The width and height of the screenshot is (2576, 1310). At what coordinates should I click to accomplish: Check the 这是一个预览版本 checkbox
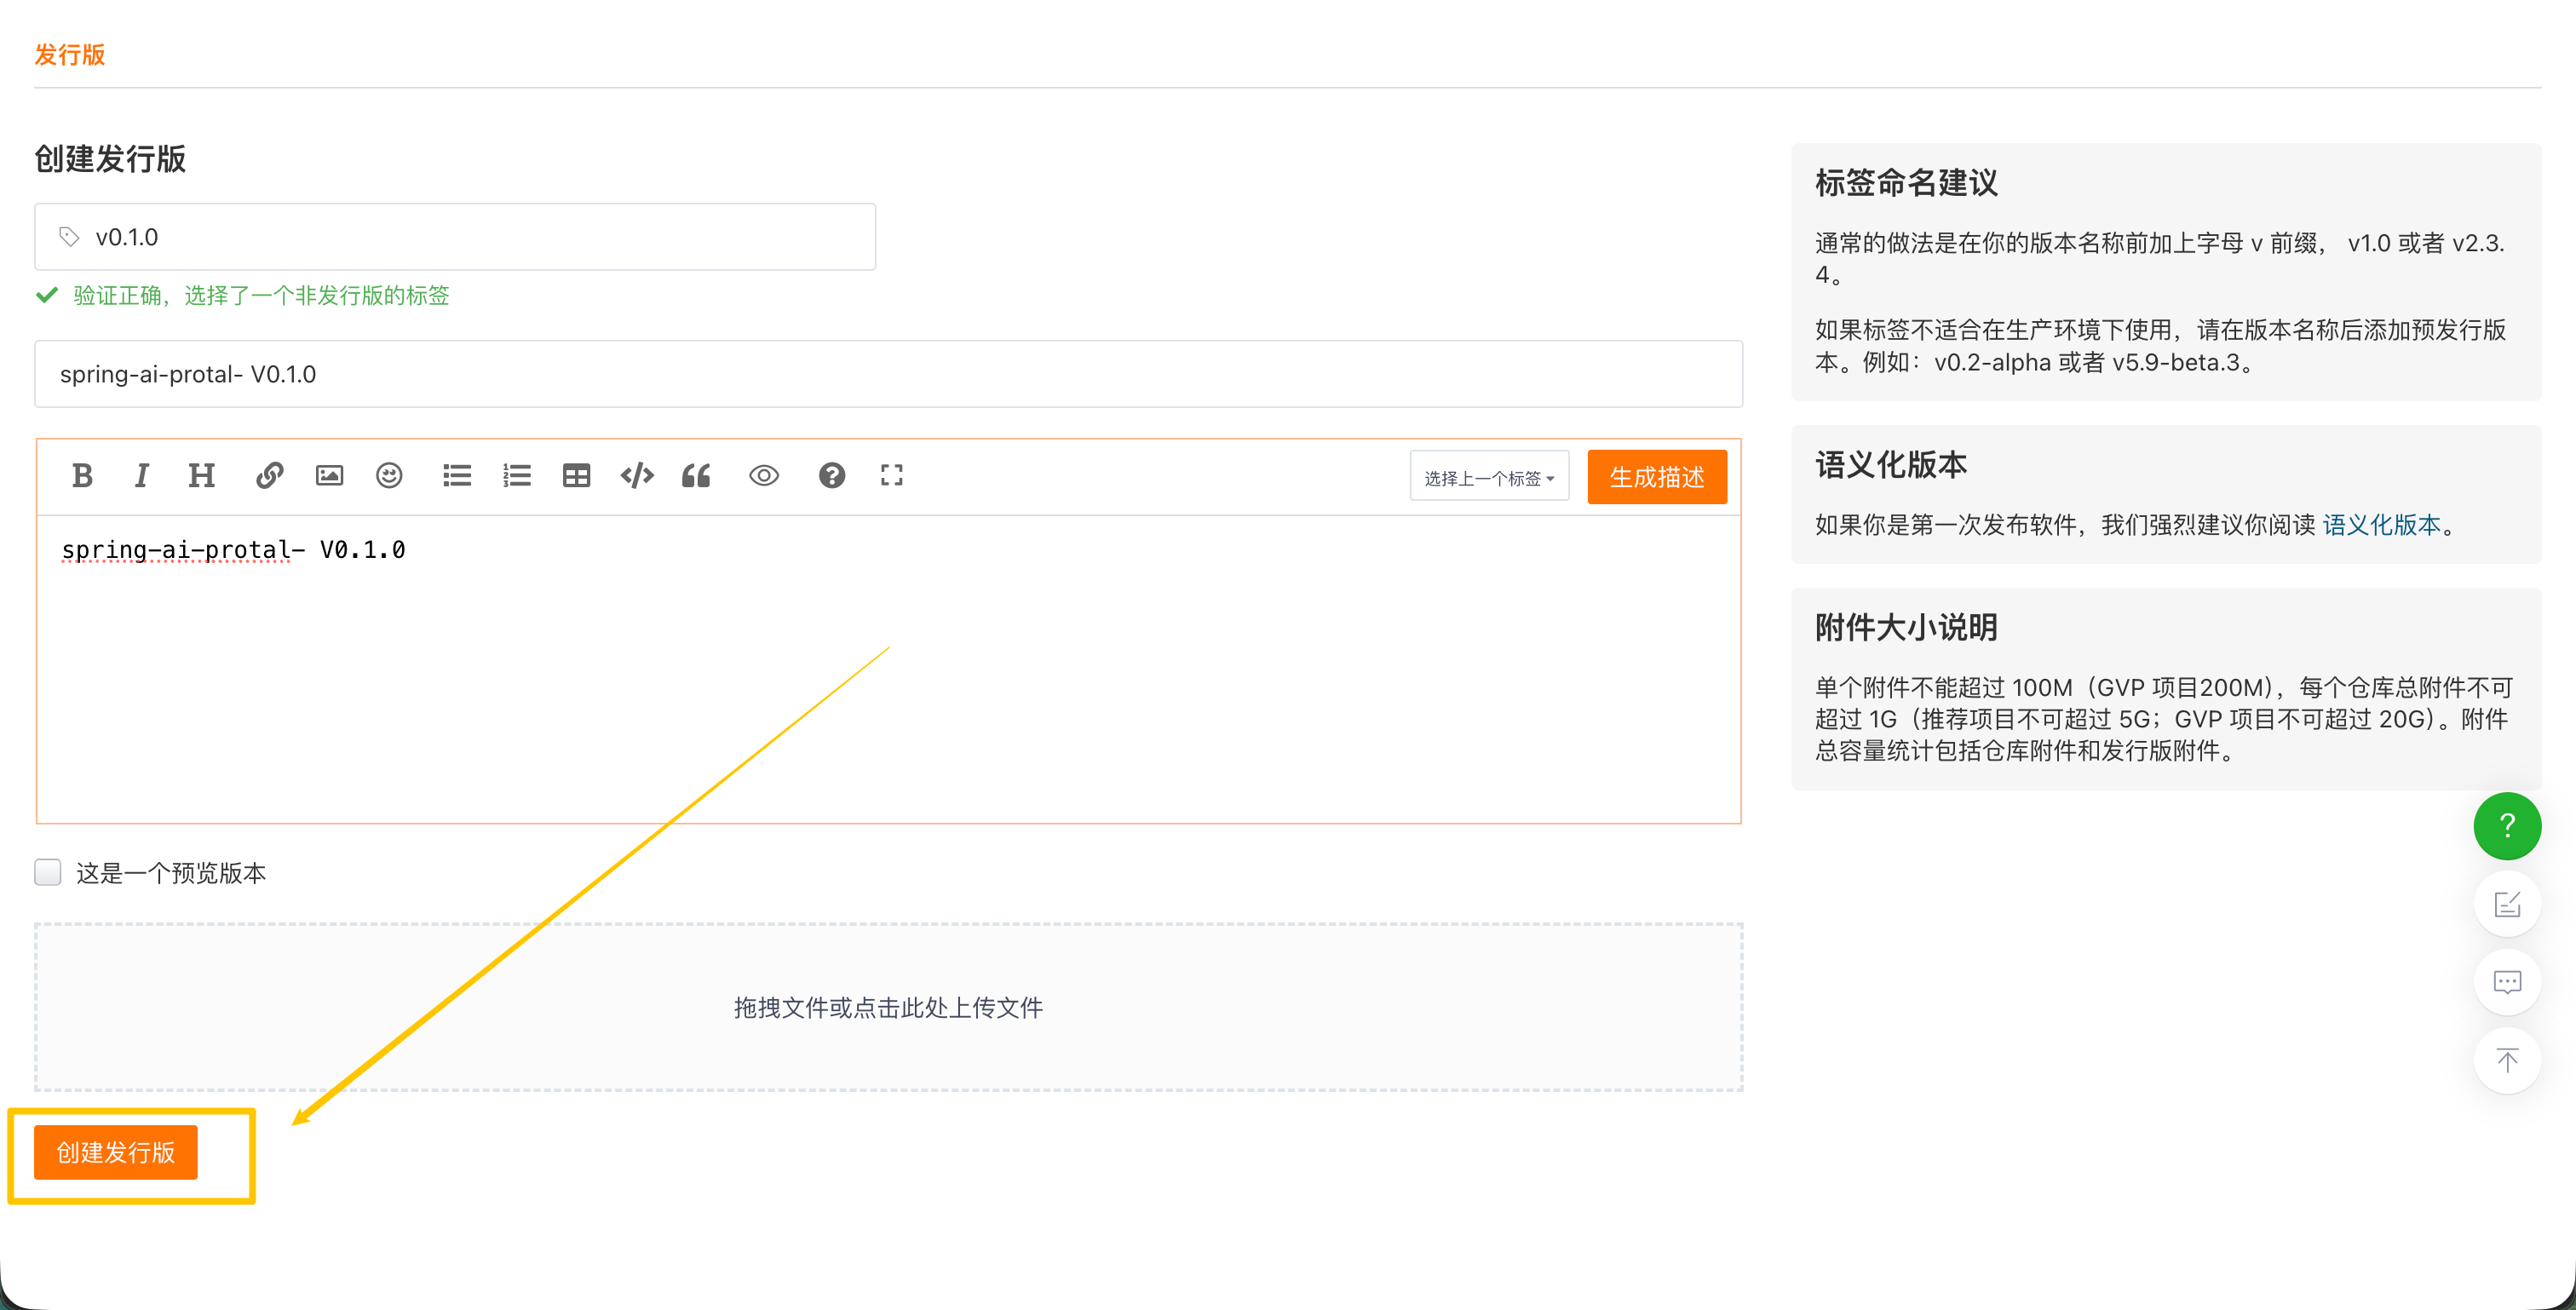click(48, 872)
